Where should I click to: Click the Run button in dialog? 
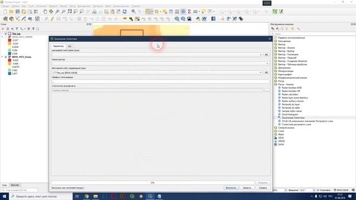click(231, 188)
